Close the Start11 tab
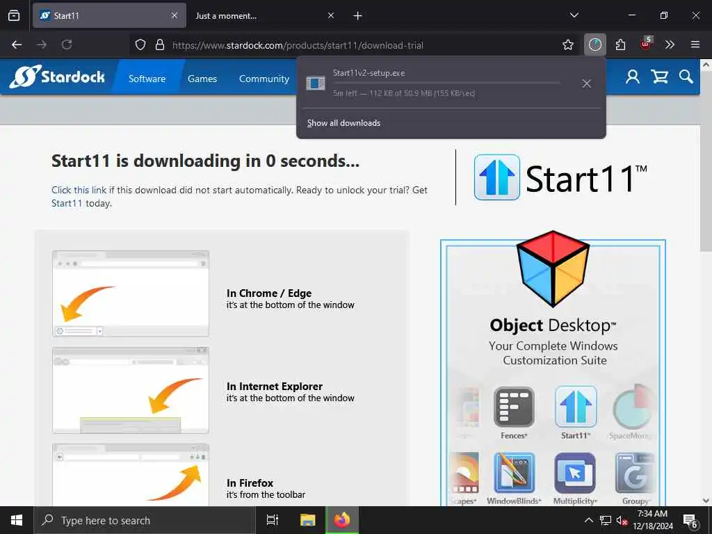This screenshot has width=712, height=534. click(x=175, y=15)
